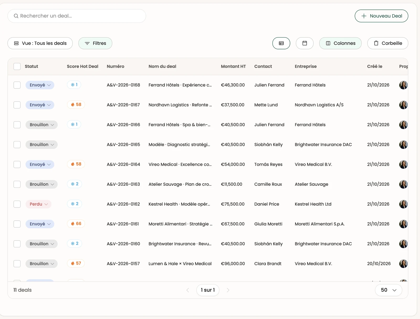Click the Nouveau Deal button
Screen dimensions: 420x319
pyautogui.click(x=381, y=16)
